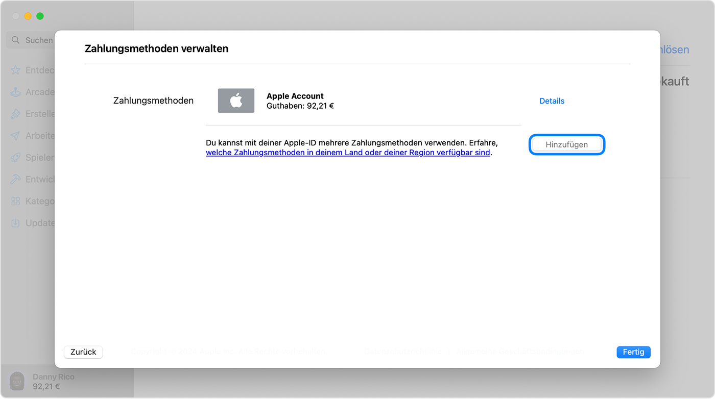Click the Fertig button

tap(633, 352)
